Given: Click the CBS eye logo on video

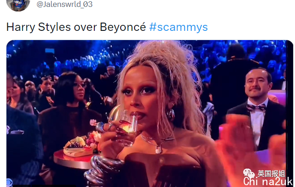Looking at the screenshot, I should click(9, 183).
